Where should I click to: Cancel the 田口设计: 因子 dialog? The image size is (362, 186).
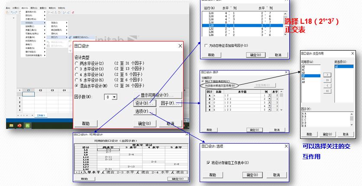click(x=277, y=130)
